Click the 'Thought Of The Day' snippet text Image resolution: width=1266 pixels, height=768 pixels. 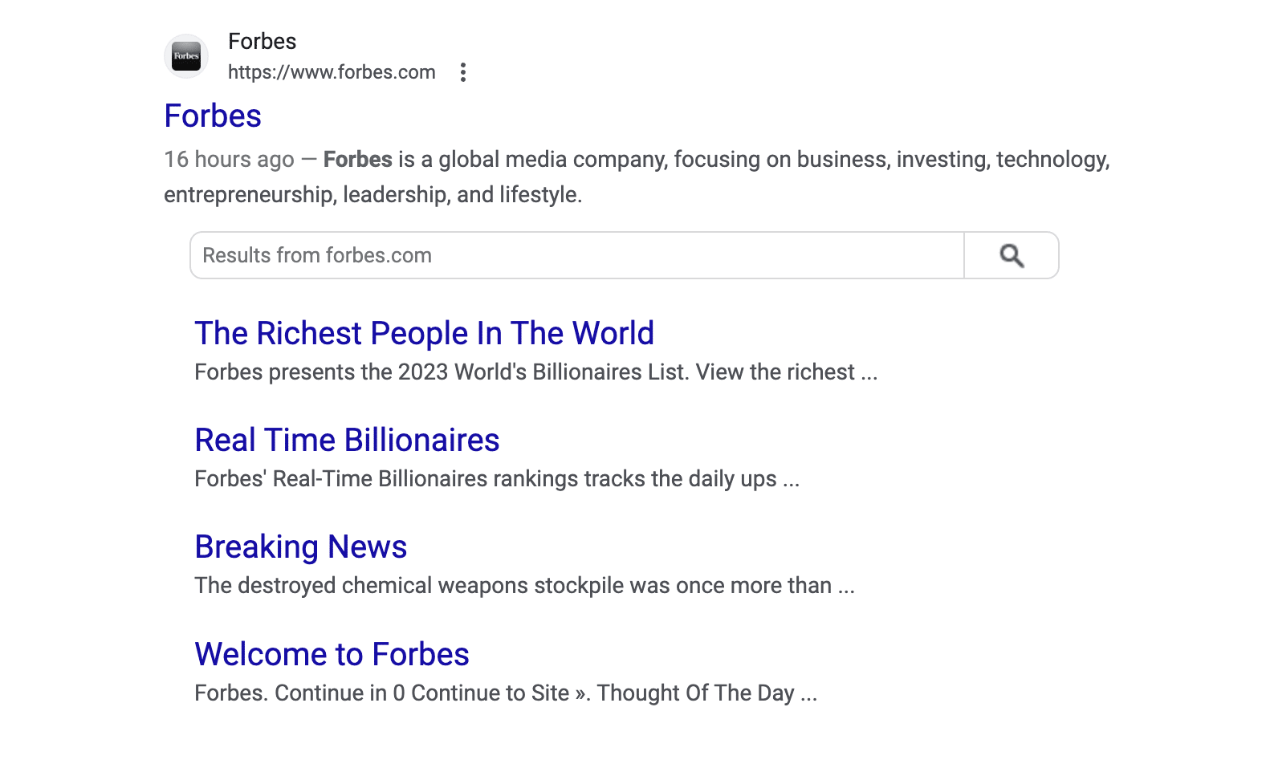click(695, 693)
